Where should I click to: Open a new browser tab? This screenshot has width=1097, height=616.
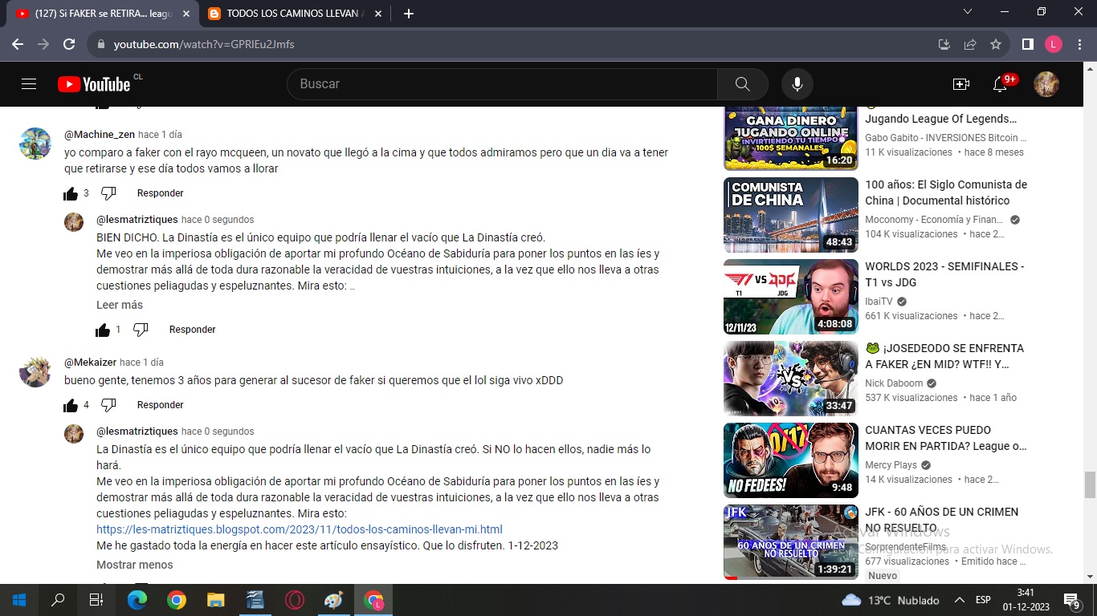pyautogui.click(x=409, y=14)
